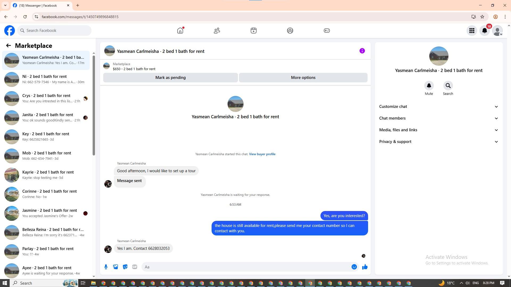Mute this conversation
Viewport: 511px width, 287px height.
coord(429,86)
